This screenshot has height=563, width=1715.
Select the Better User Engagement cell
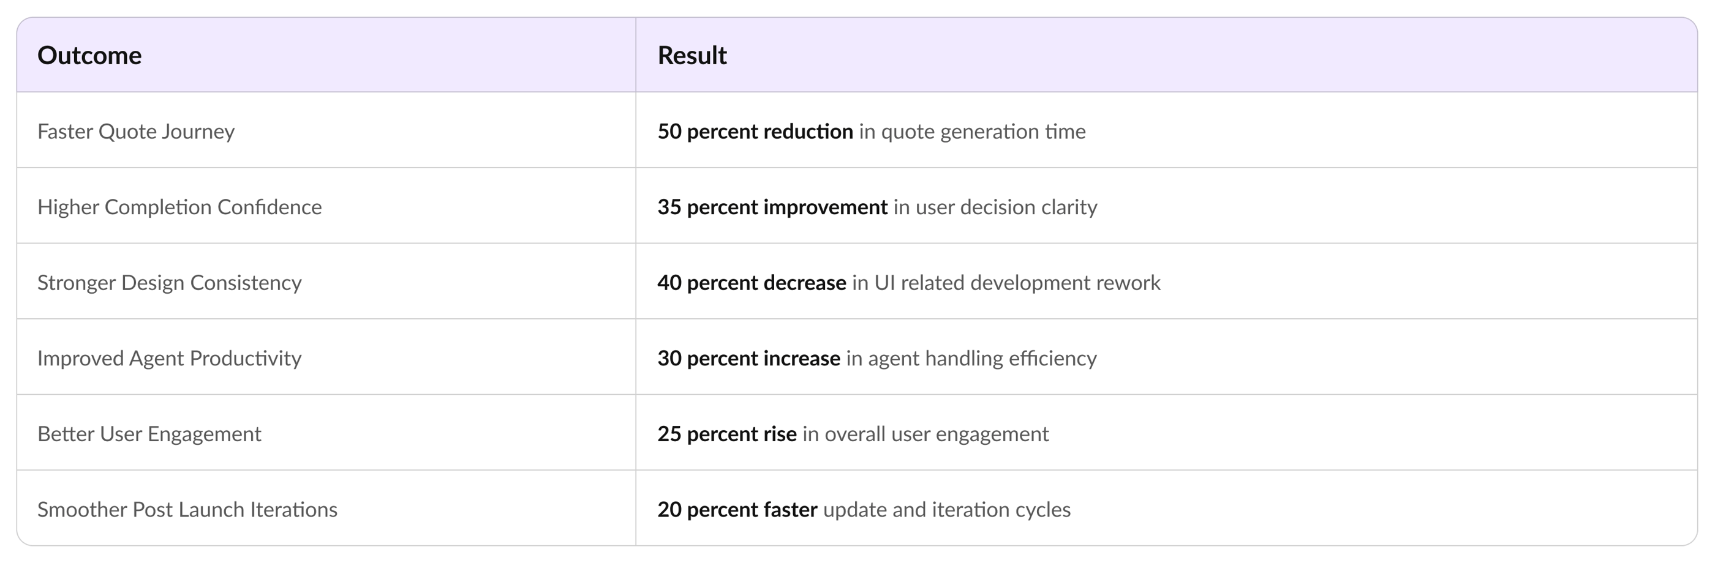click(x=149, y=434)
